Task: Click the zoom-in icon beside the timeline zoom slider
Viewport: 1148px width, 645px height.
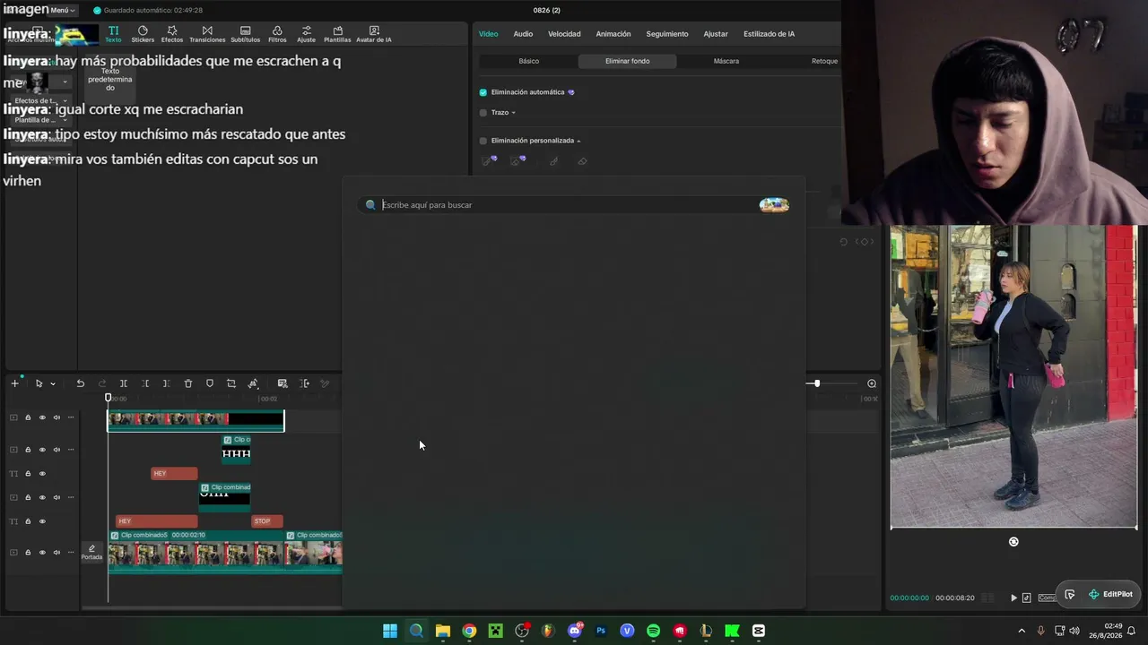Action: click(x=871, y=383)
